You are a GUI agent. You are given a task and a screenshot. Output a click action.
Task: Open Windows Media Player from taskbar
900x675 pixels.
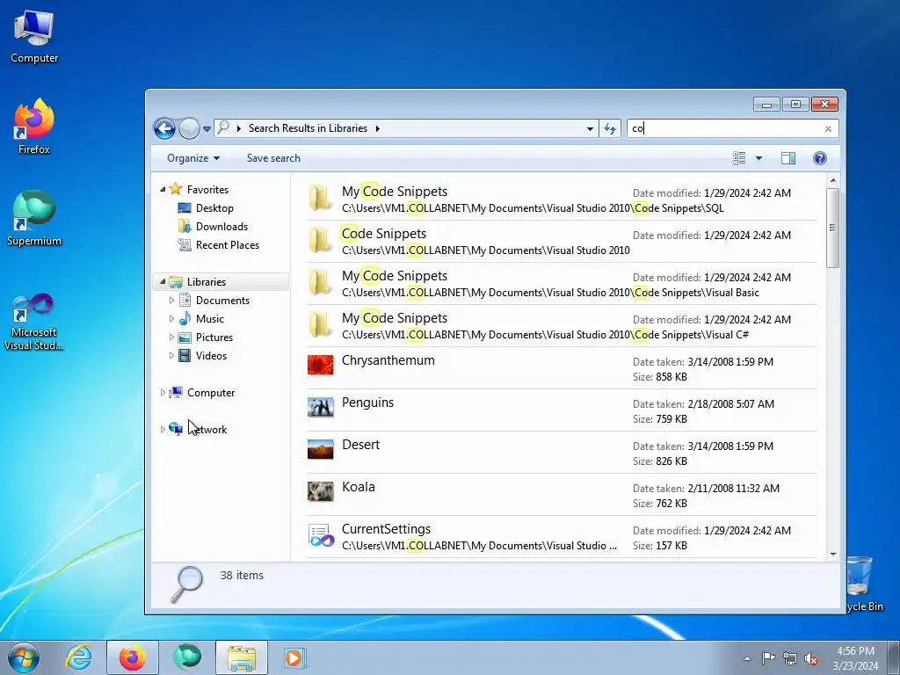coord(295,657)
